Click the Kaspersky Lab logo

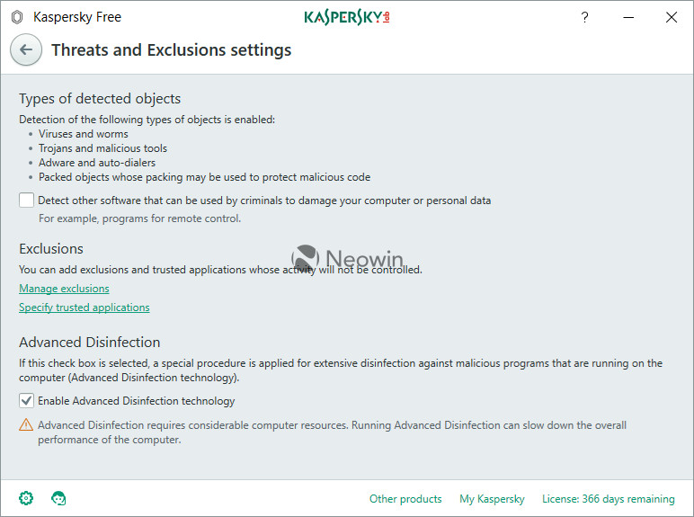347,17
